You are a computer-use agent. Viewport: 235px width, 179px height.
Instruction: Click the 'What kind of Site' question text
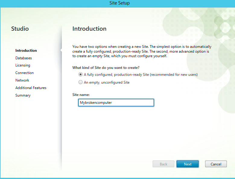point(106,68)
